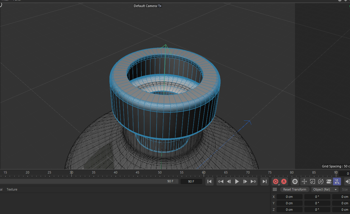Click the camera icon beside Default Camera
Viewport: 350px width, 214px height.
click(159, 6)
